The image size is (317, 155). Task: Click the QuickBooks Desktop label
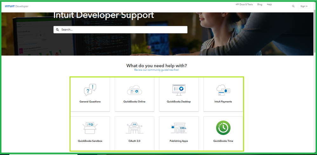(179, 102)
